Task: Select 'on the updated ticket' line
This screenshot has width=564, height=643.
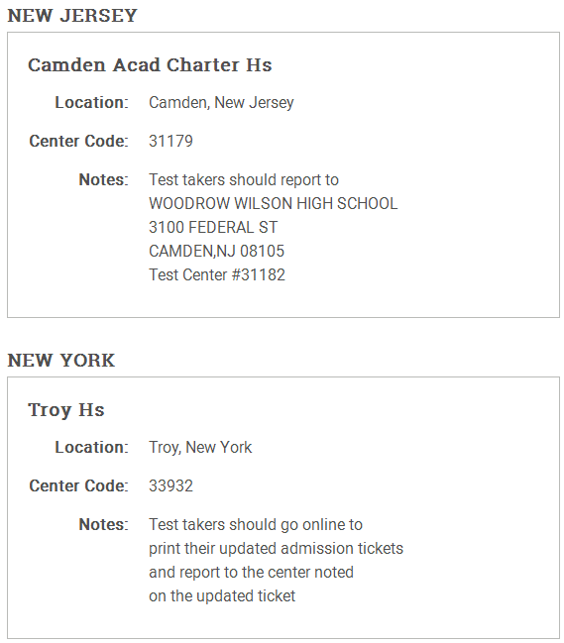Action: point(222,595)
